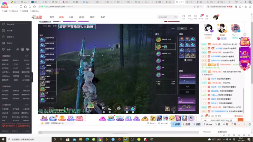The height and width of the screenshot is (142, 253).
Task: Open the golden plane gift icon
Action: 153,118
